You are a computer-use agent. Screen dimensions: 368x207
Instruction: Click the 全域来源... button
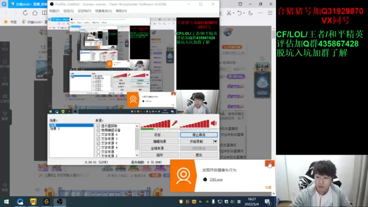coord(160,148)
